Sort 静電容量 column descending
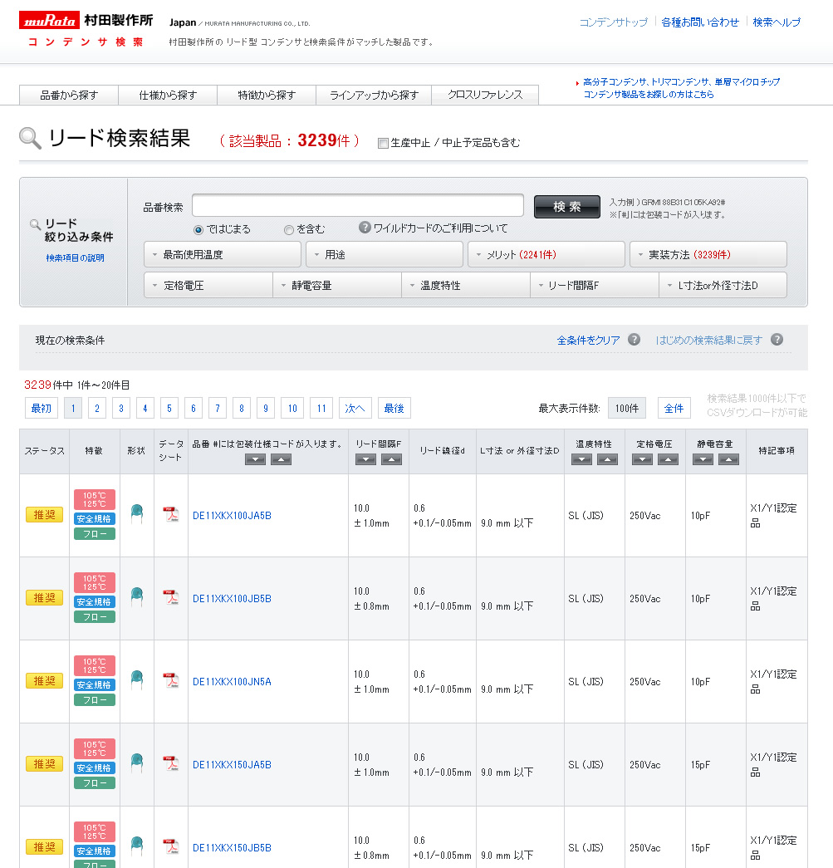Image resolution: width=833 pixels, height=868 pixels. tap(703, 459)
